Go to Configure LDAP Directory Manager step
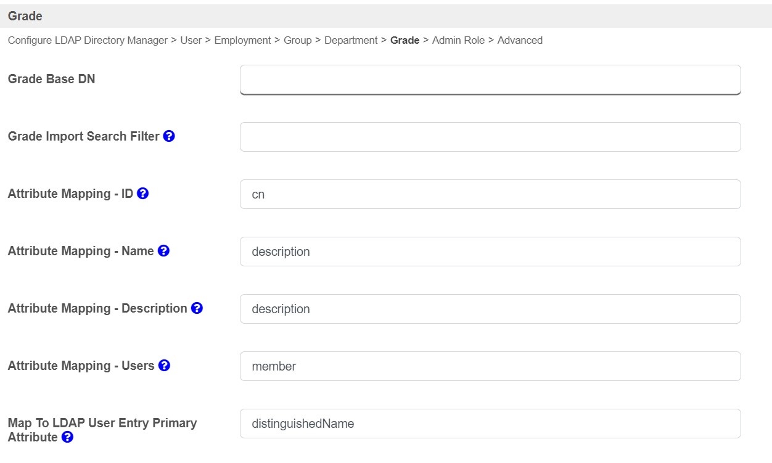Screen dimensions: 772x463 [88, 41]
